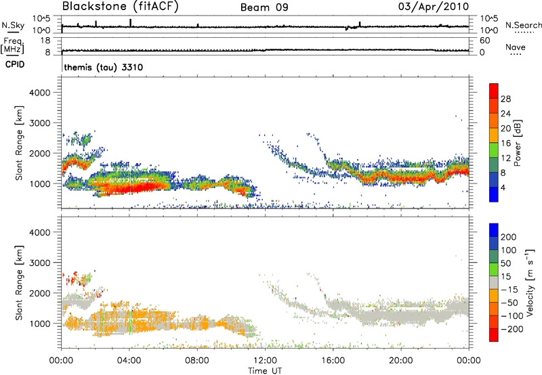Click the "−200" label on Velocity colorbar
Viewport: 542px width, 375px height.
512,329
